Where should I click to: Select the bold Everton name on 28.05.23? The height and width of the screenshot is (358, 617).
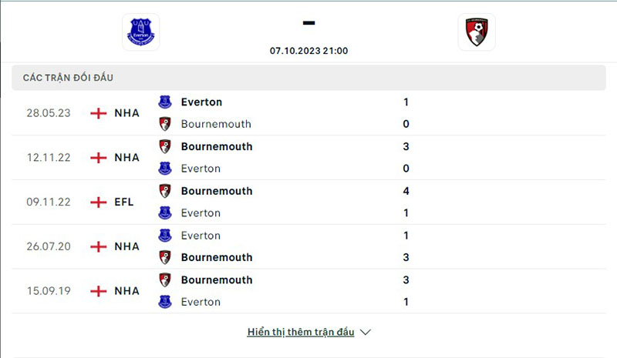pos(201,102)
